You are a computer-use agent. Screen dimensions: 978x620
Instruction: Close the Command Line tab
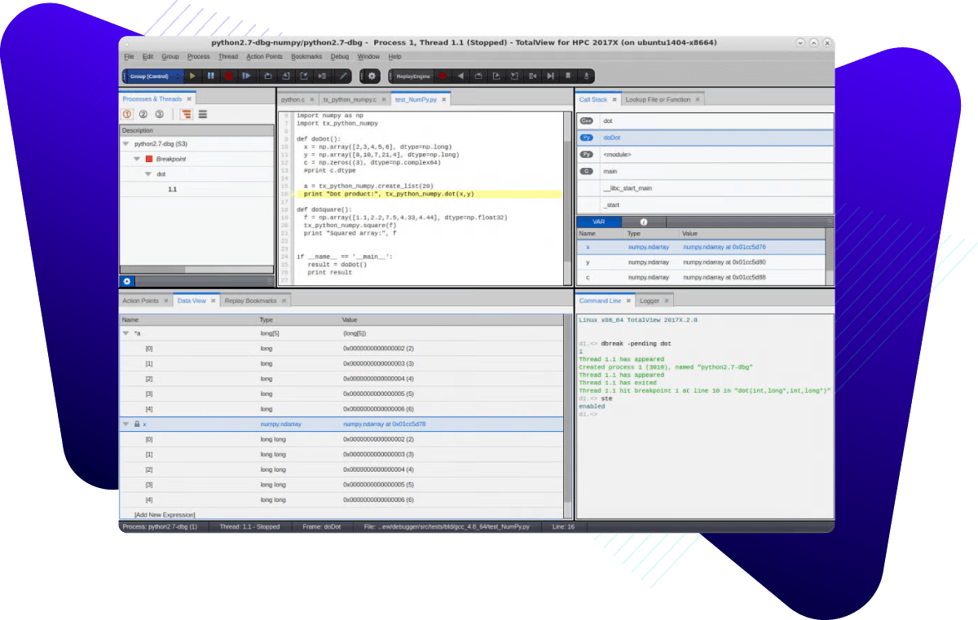[628, 301]
